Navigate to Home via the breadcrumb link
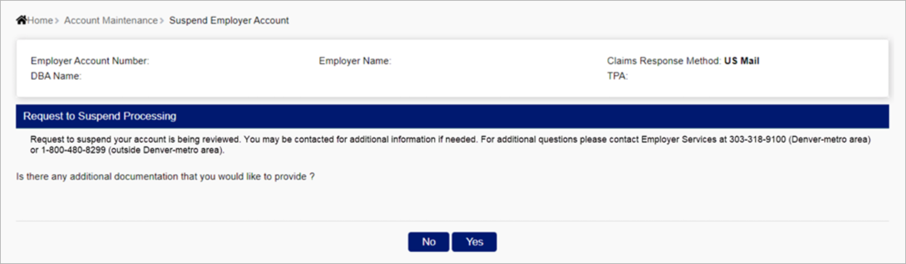 tap(40, 20)
